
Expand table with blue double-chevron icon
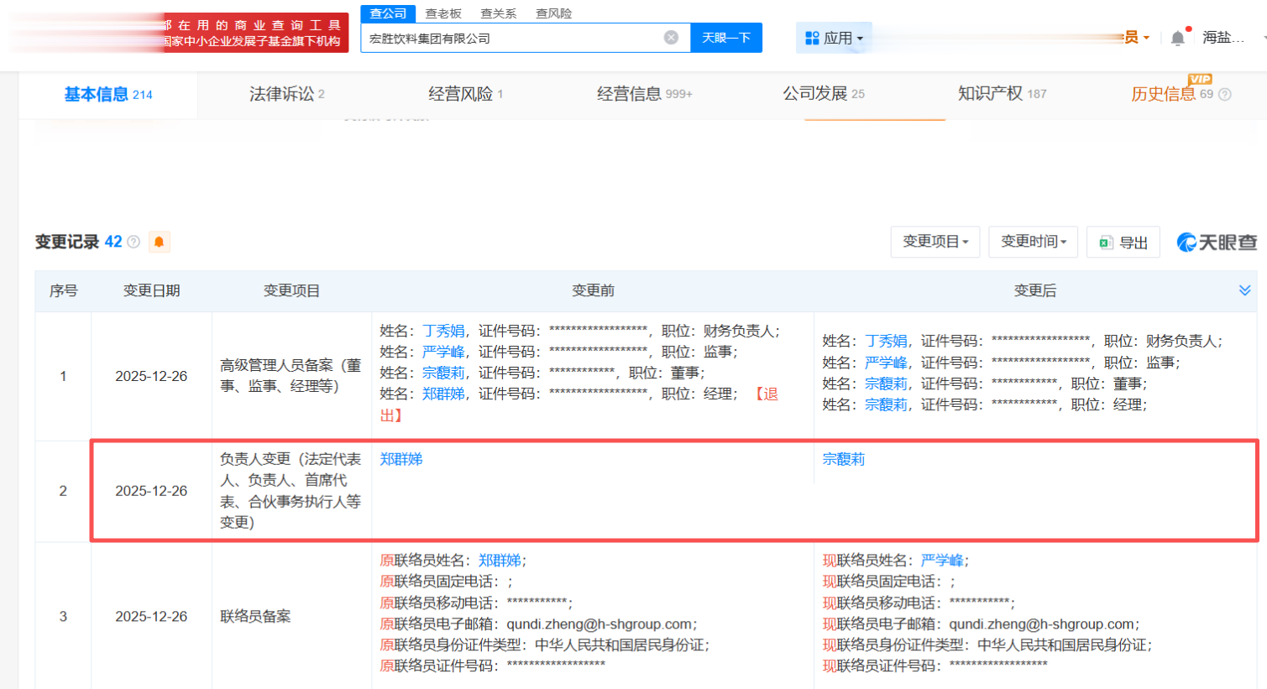pos(1244,290)
